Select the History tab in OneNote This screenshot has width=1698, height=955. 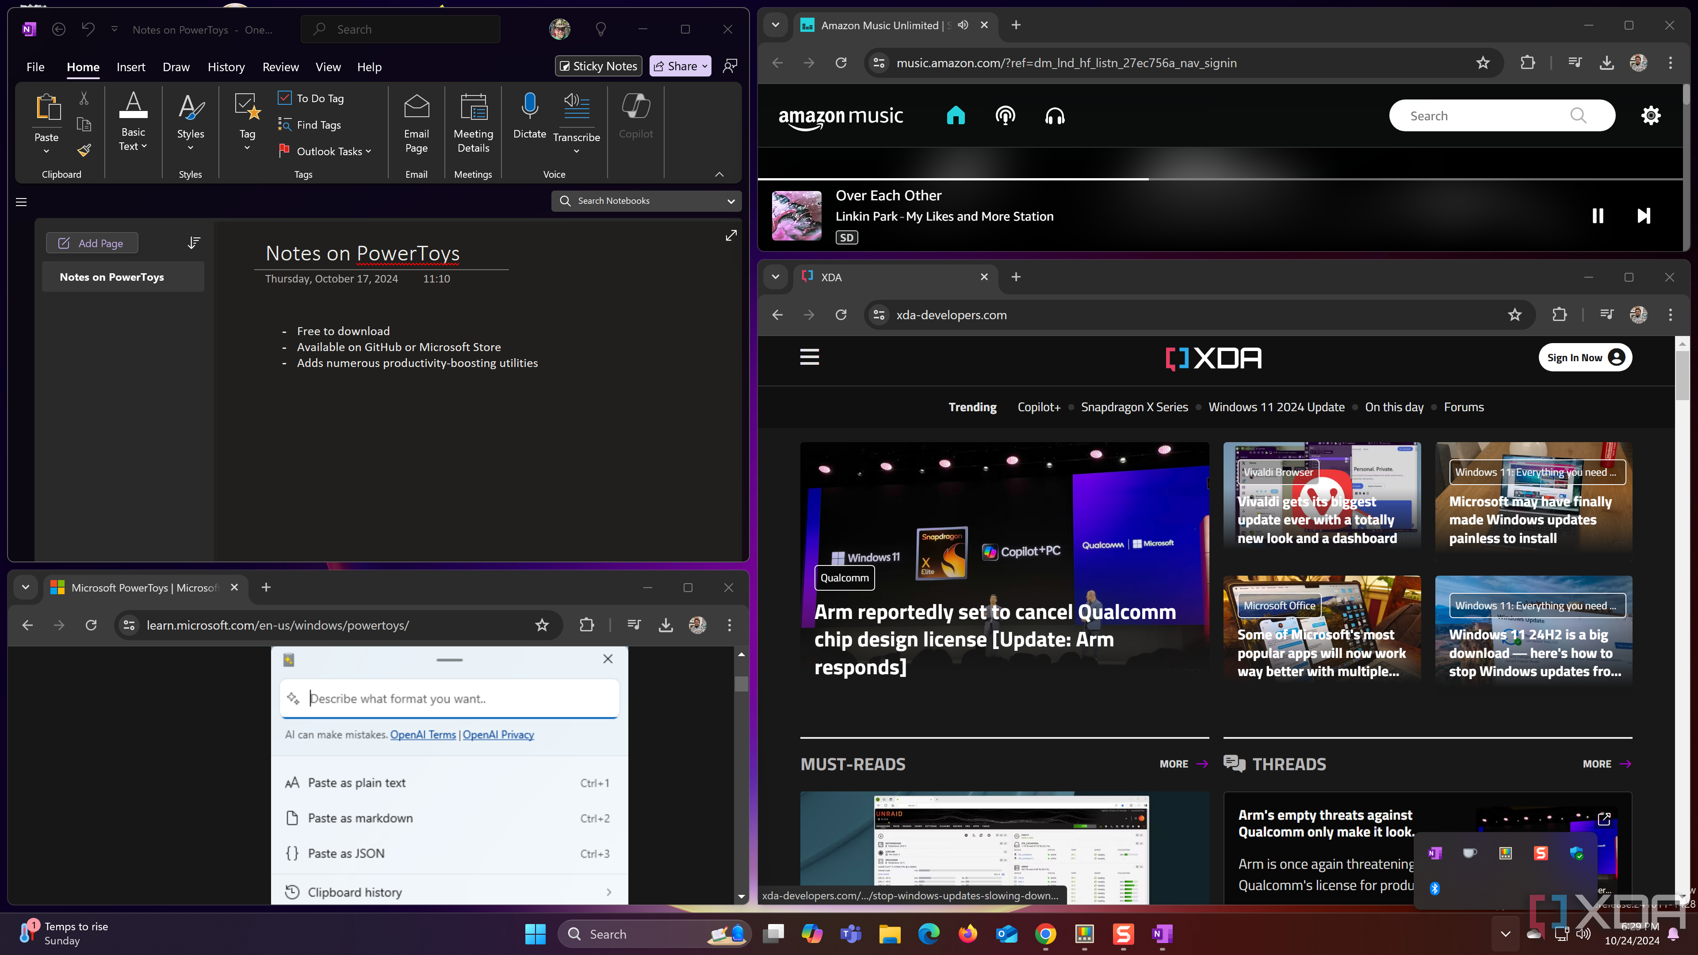click(x=227, y=66)
